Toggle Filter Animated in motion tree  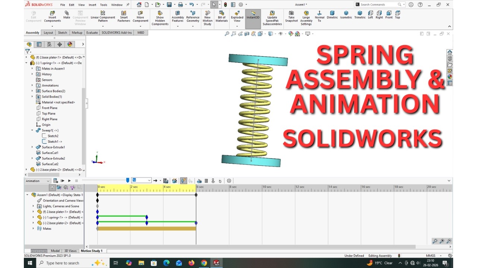[59, 188]
